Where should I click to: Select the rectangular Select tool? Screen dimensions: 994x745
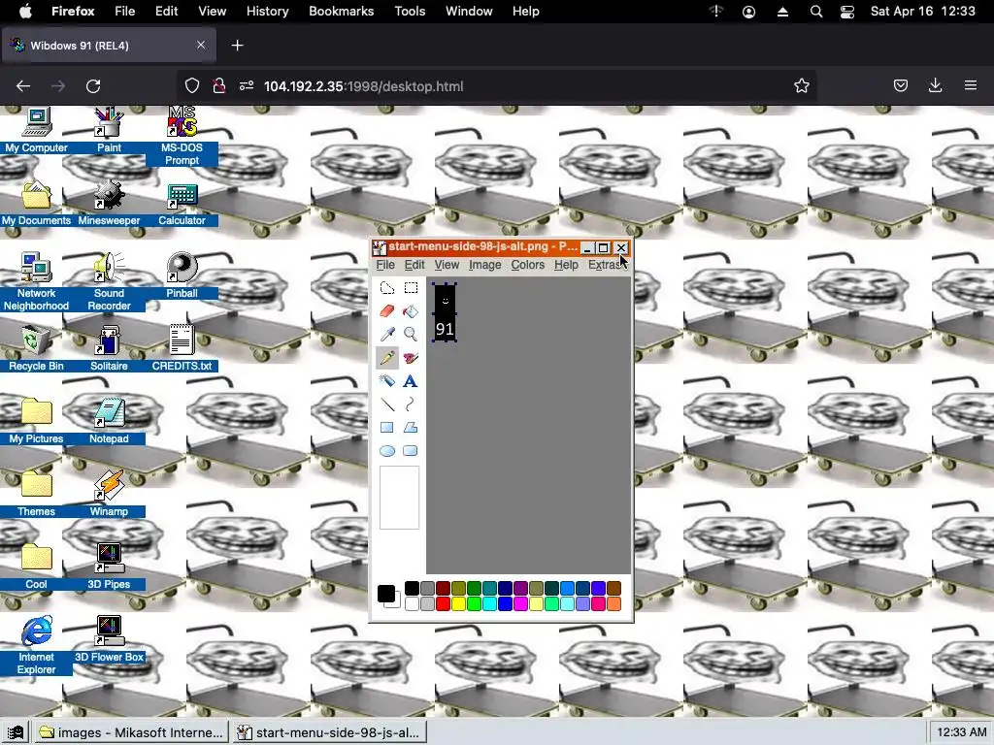coord(411,288)
